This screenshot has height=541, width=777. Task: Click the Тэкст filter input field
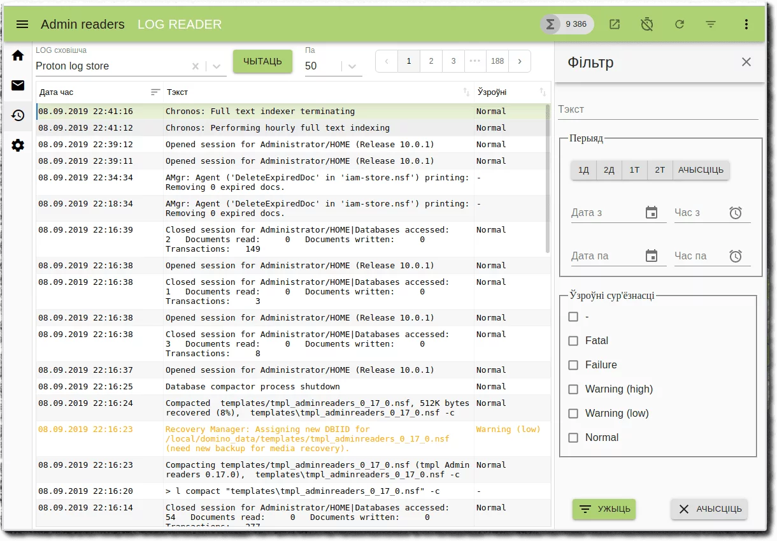(657, 110)
